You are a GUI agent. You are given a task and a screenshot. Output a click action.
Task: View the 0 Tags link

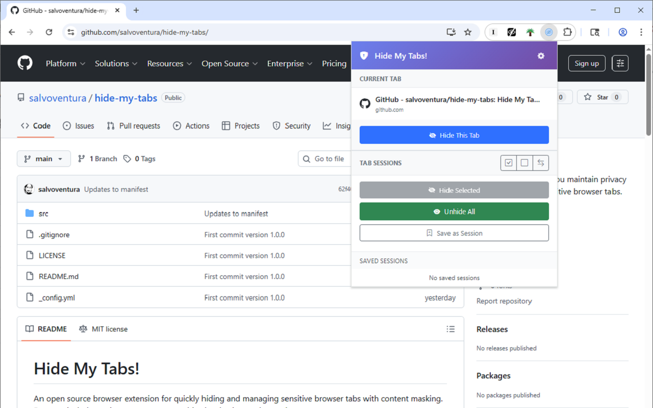(139, 159)
